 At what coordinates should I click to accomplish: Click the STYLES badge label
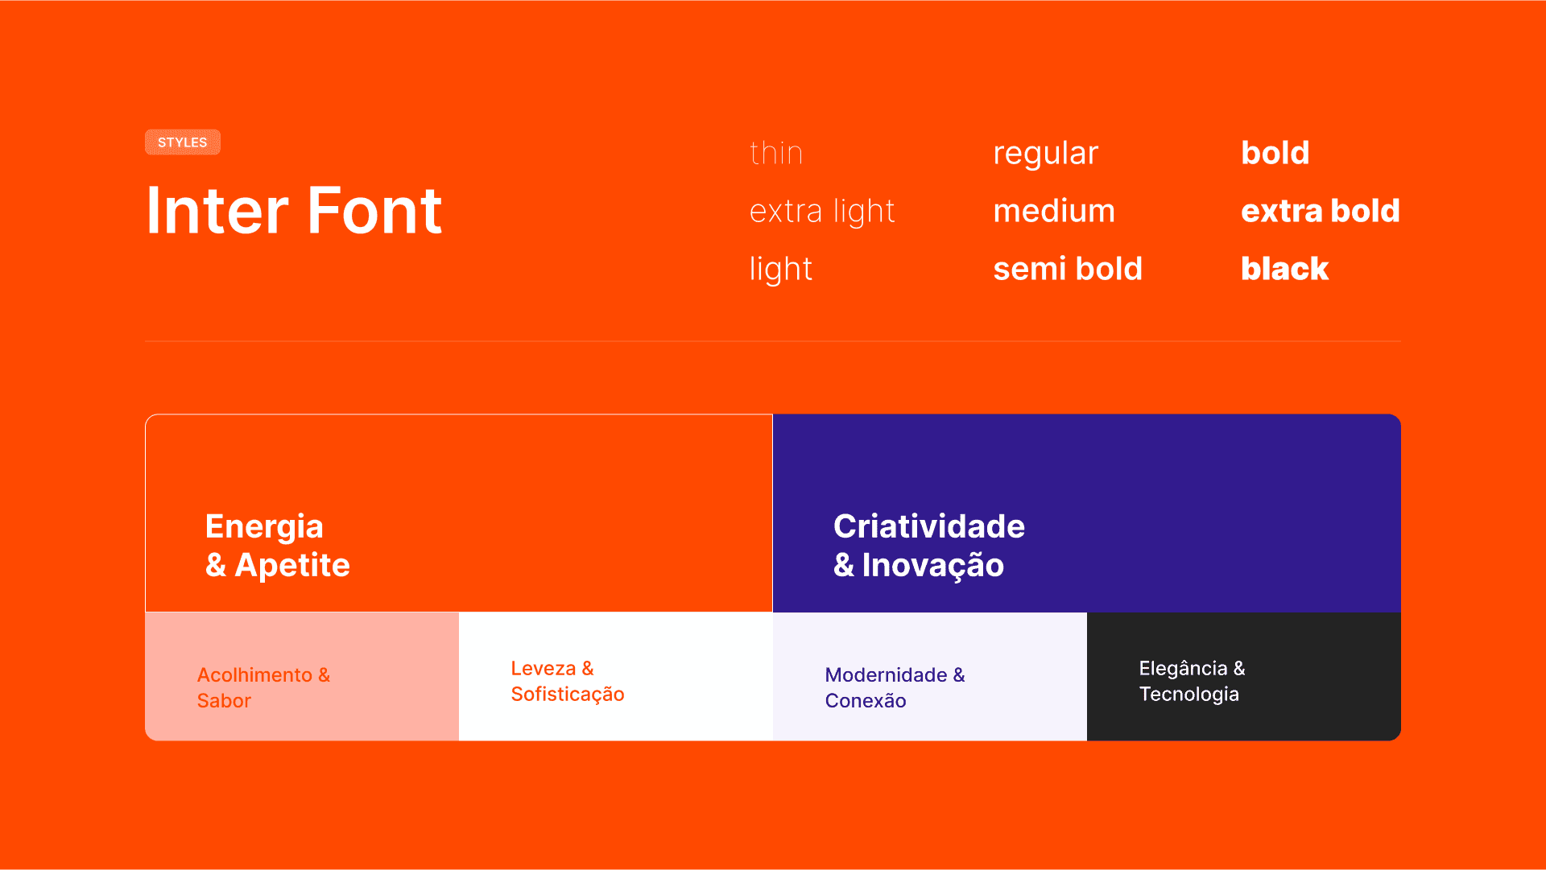point(183,142)
